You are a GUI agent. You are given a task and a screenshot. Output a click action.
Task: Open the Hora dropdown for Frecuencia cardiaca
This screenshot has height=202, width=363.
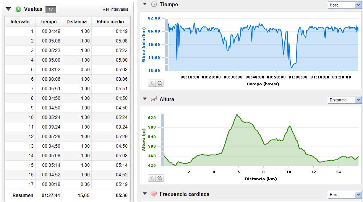pos(344,195)
